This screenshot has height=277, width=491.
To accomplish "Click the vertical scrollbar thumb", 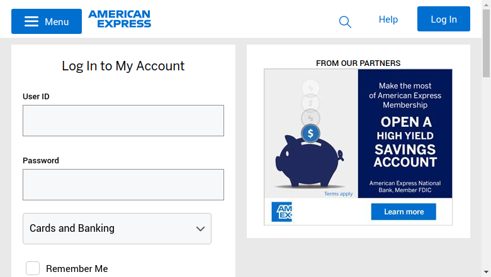I will click(x=486, y=43).
